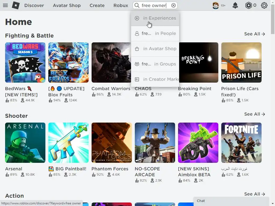The width and height of the screenshot is (275, 206).
Task: Click BedWars 83% like rating
Action: (x=11, y=100)
